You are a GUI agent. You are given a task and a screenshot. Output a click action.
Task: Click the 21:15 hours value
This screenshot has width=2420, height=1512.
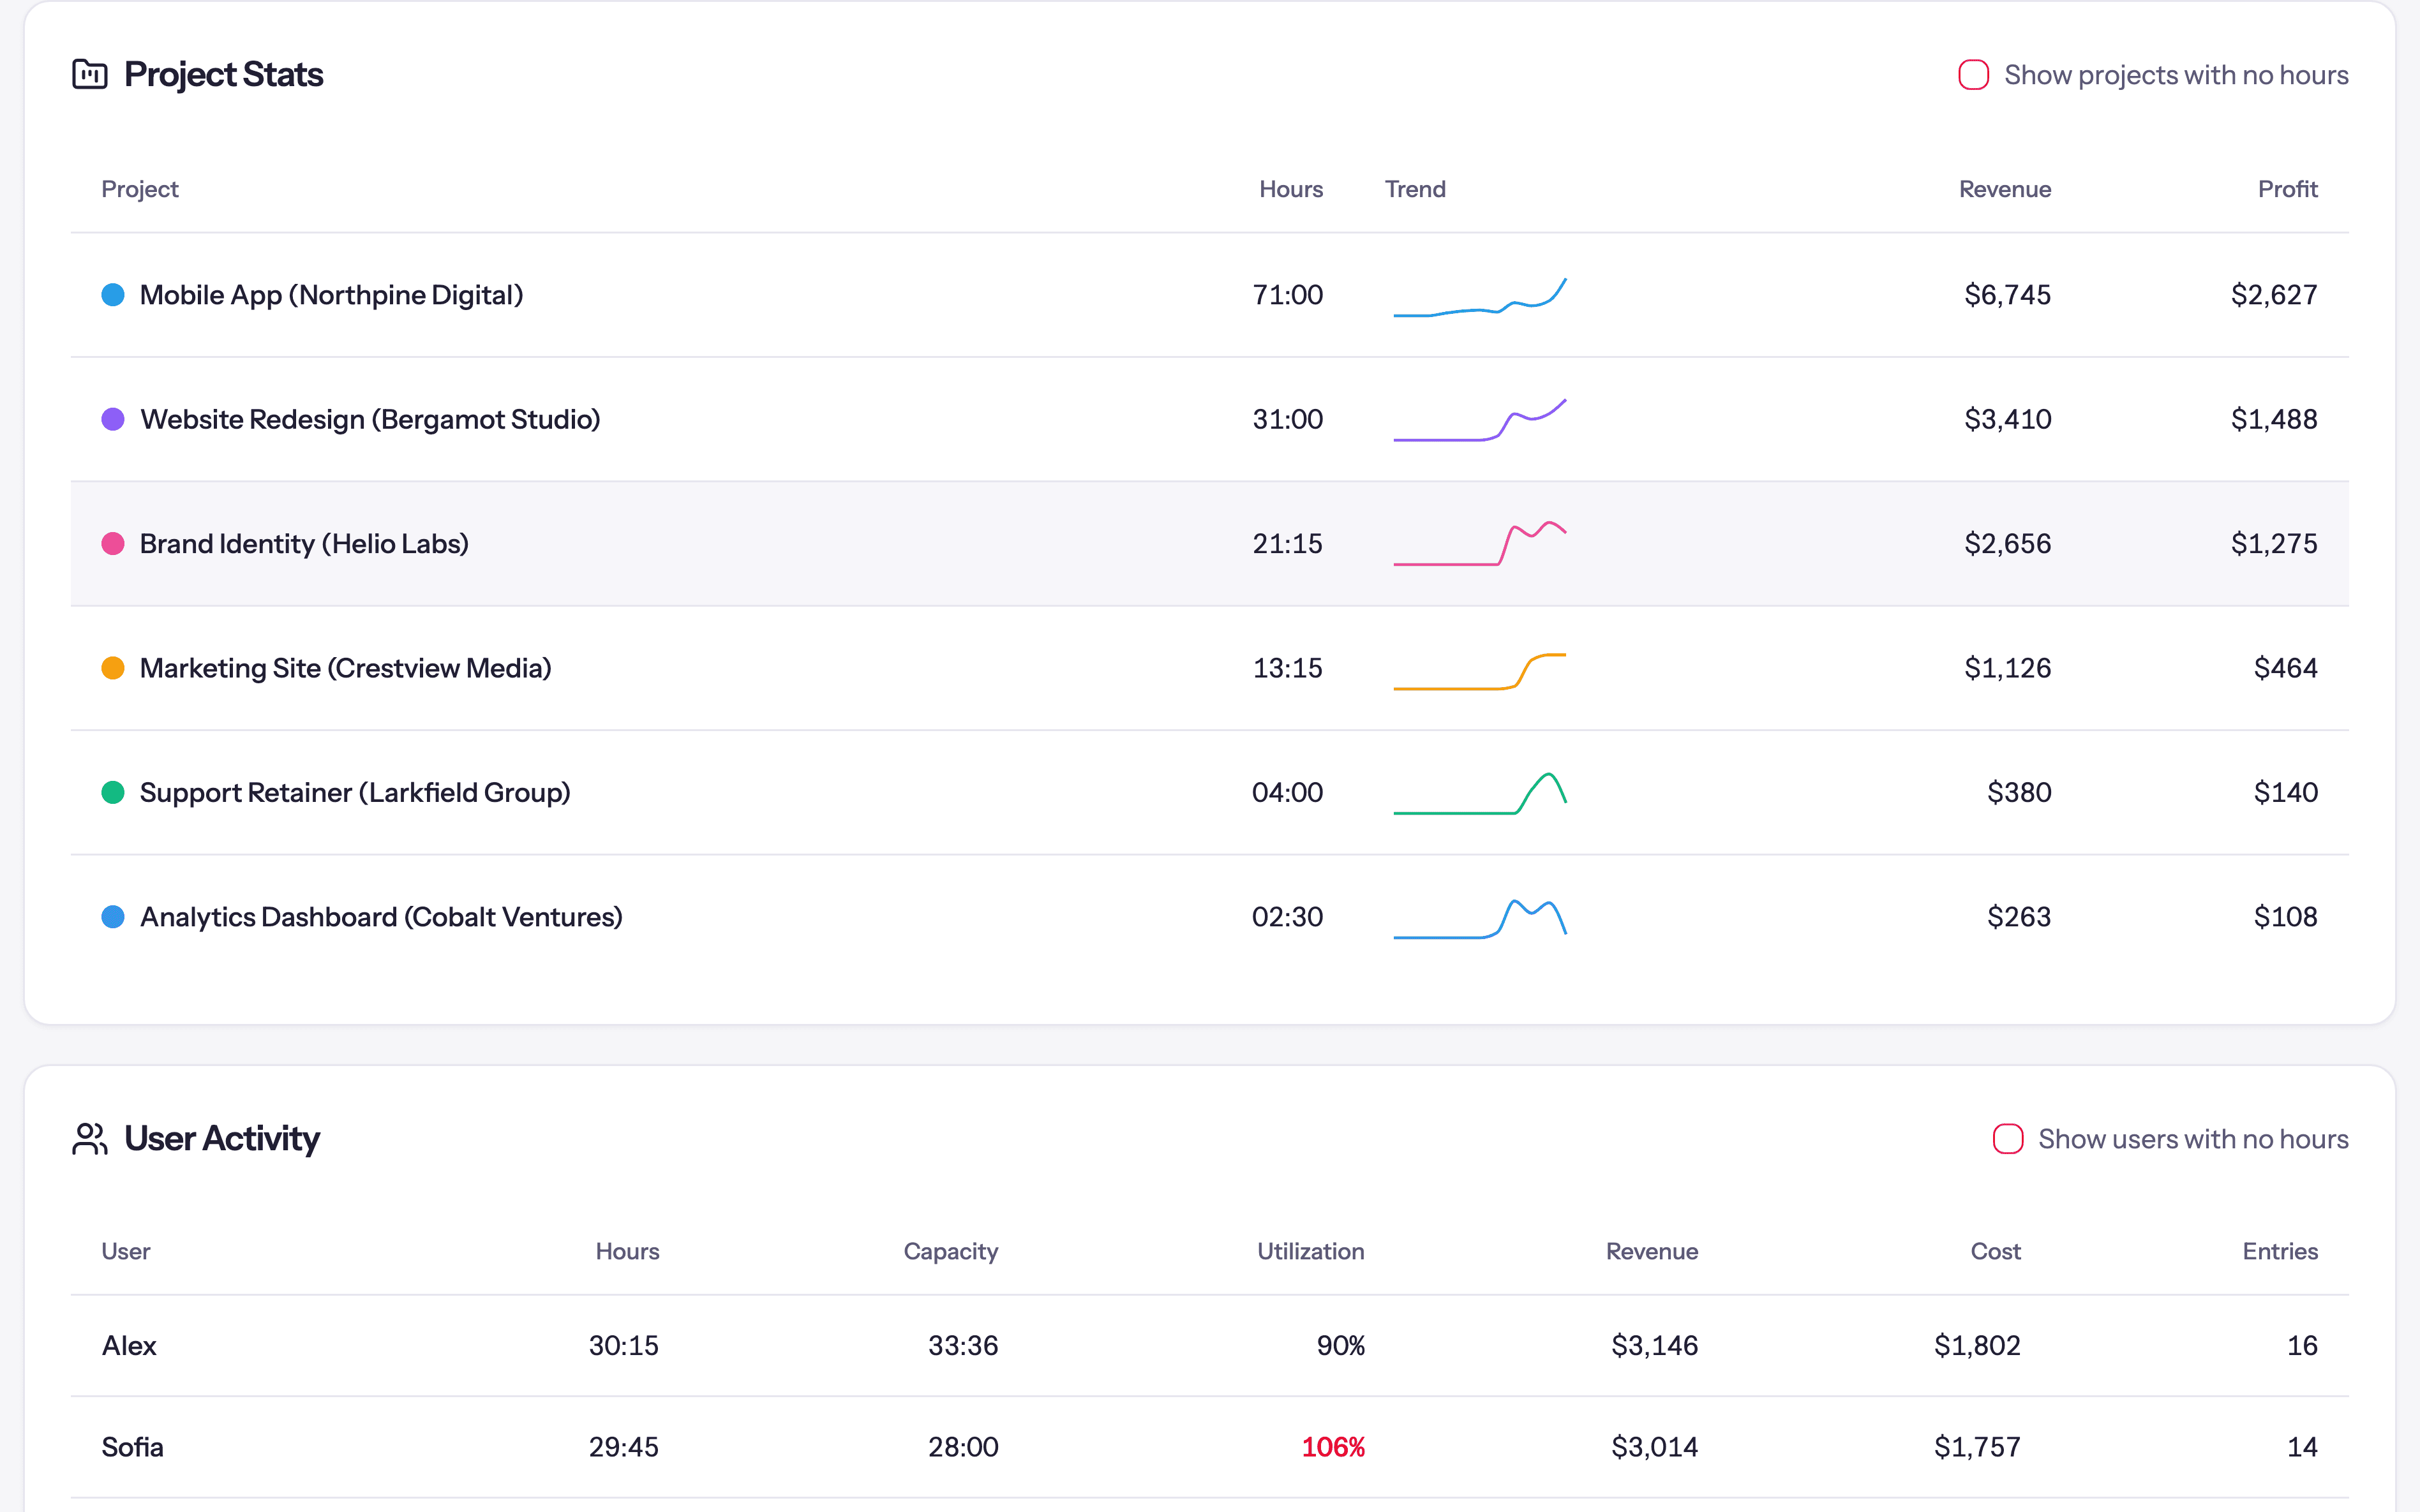coord(1288,543)
